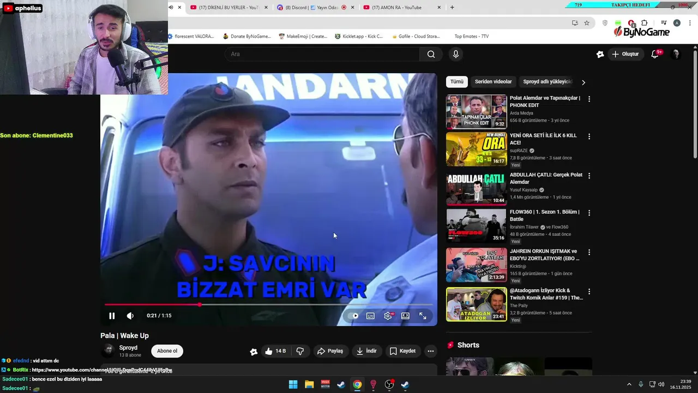Select the Tümü filter chip
Image resolution: width=698 pixels, height=393 pixels.
coord(457,82)
